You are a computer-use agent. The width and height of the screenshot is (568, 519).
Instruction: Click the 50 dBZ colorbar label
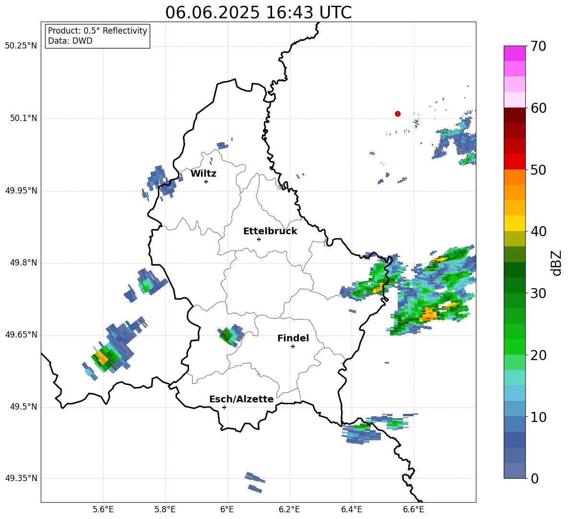[538, 169]
